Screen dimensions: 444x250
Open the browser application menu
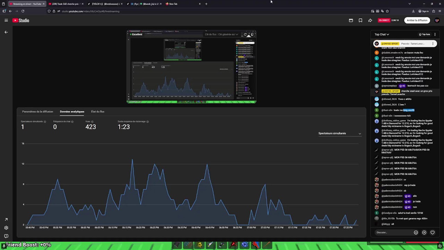coord(440,11)
